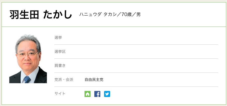The height and width of the screenshot is (106, 227).
Task: Click the given name たかし in the heading
Action: (x=57, y=15)
